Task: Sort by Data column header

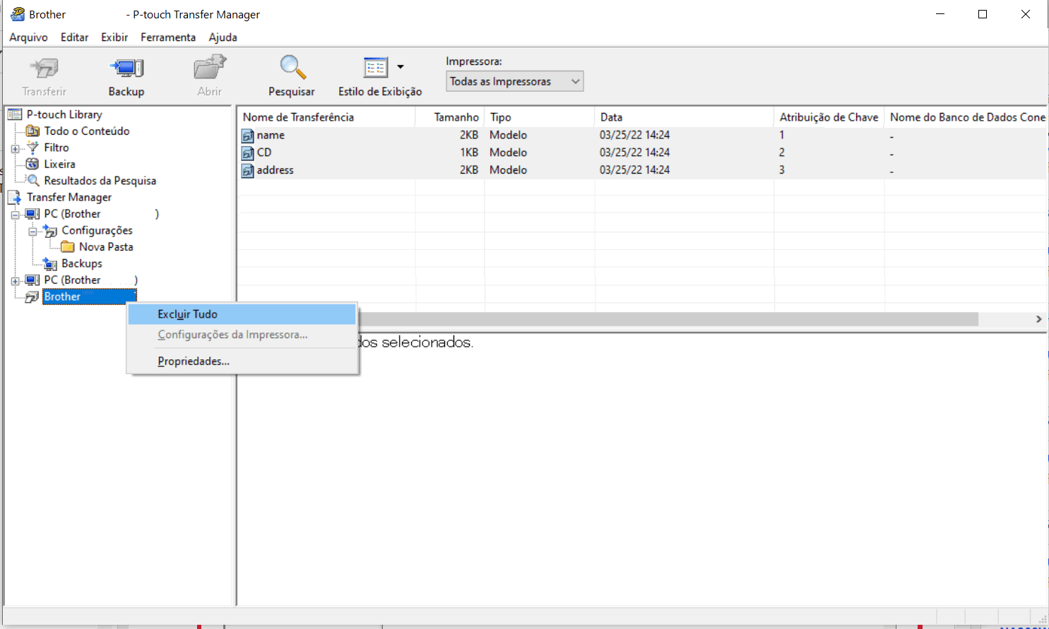Action: 684,117
